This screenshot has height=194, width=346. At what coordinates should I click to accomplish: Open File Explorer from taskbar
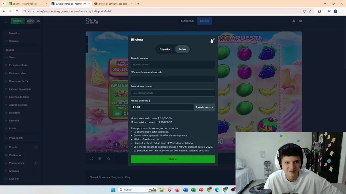161,190
